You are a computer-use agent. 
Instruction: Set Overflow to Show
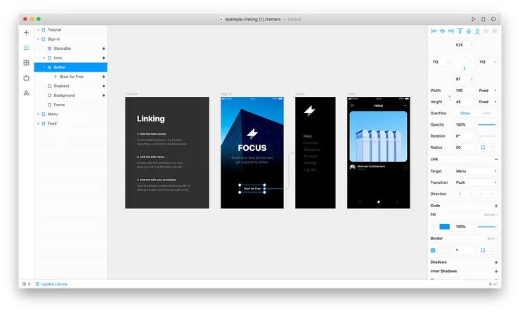click(465, 113)
